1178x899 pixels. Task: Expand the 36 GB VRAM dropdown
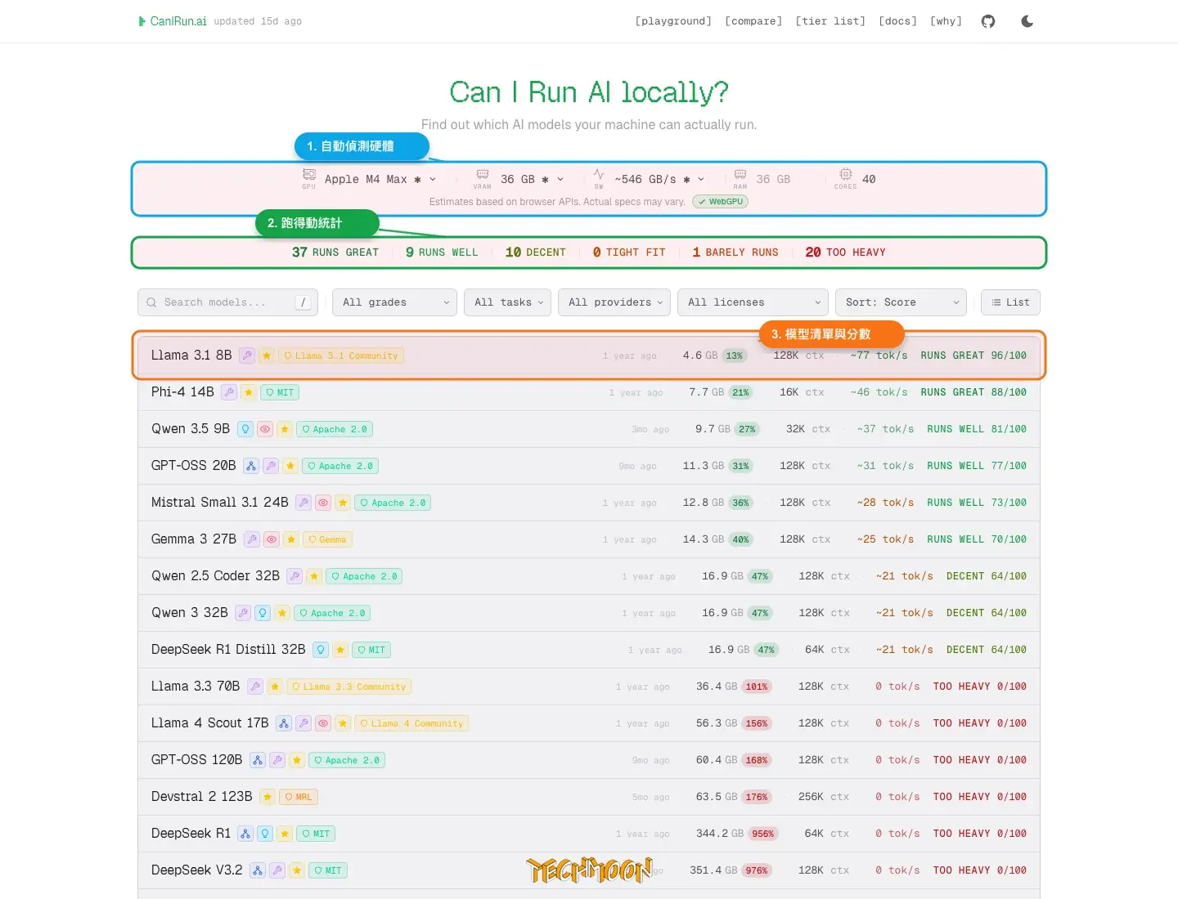point(532,179)
